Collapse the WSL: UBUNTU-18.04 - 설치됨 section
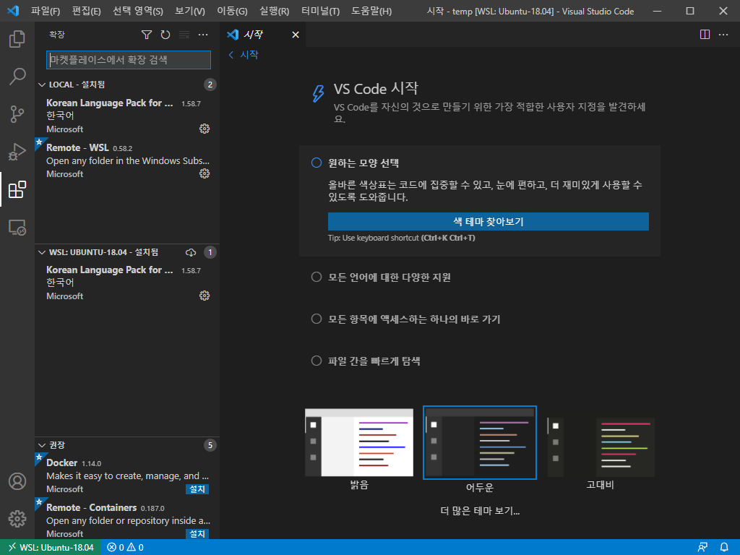This screenshot has width=740, height=555. pyautogui.click(x=42, y=252)
